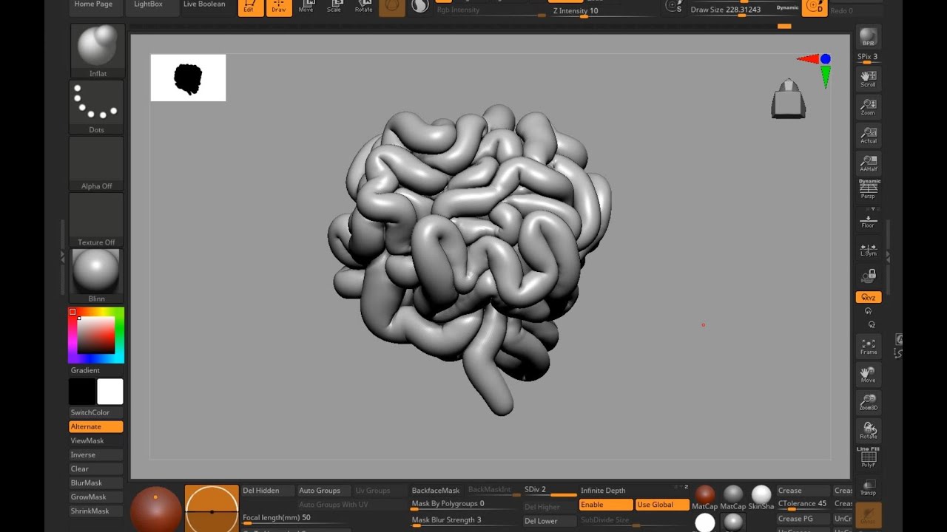Toggle BackfaceMask option
Viewport: 947px width, 532px height.
(x=436, y=491)
